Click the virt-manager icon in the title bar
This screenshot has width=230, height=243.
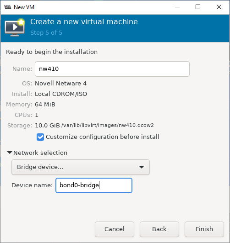coord(8,7)
